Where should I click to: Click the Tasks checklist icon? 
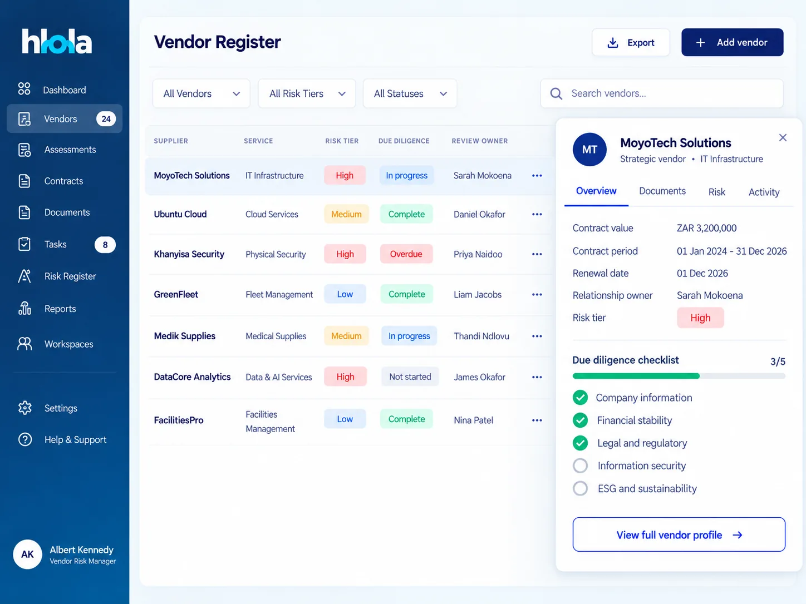[x=24, y=244]
